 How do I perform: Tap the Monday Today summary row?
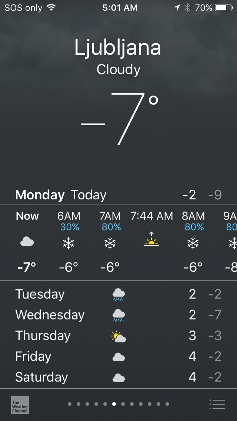point(118,195)
